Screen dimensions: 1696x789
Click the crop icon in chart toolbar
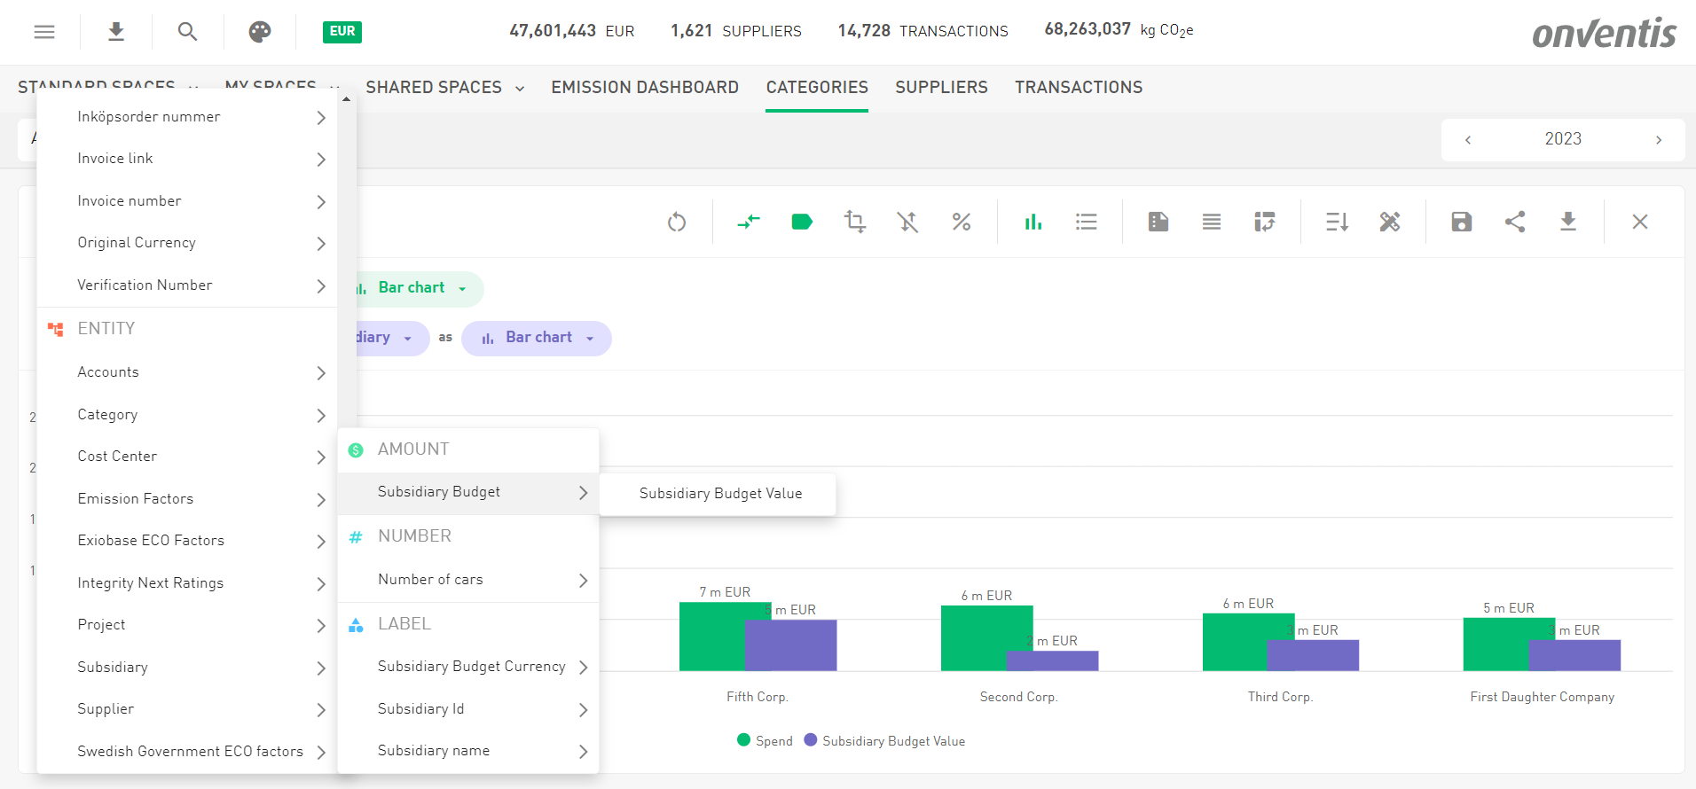(854, 222)
